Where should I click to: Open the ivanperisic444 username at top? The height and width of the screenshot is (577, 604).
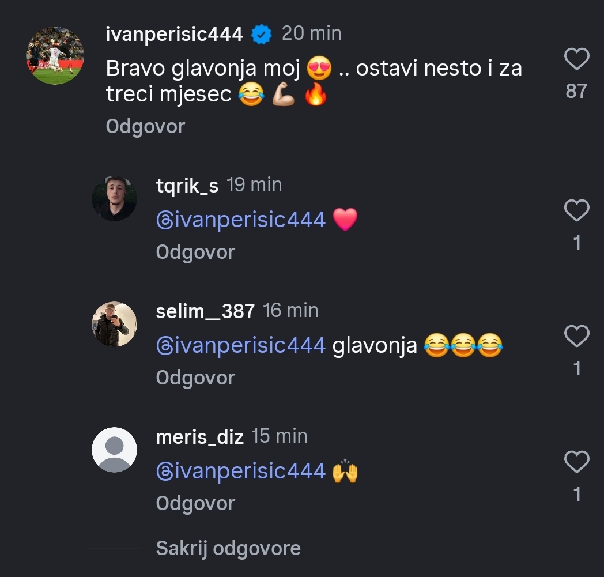click(x=174, y=35)
